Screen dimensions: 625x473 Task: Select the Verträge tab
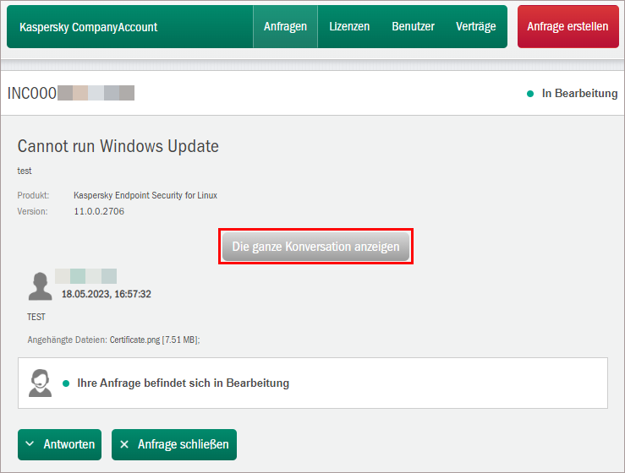[475, 27]
